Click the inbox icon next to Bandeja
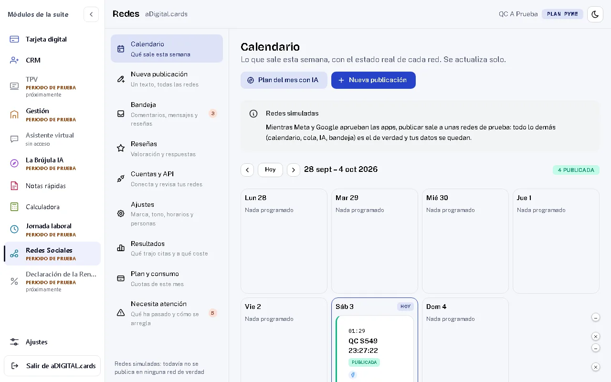Image resolution: width=611 pixels, height=382 pixels. [121, 114]
